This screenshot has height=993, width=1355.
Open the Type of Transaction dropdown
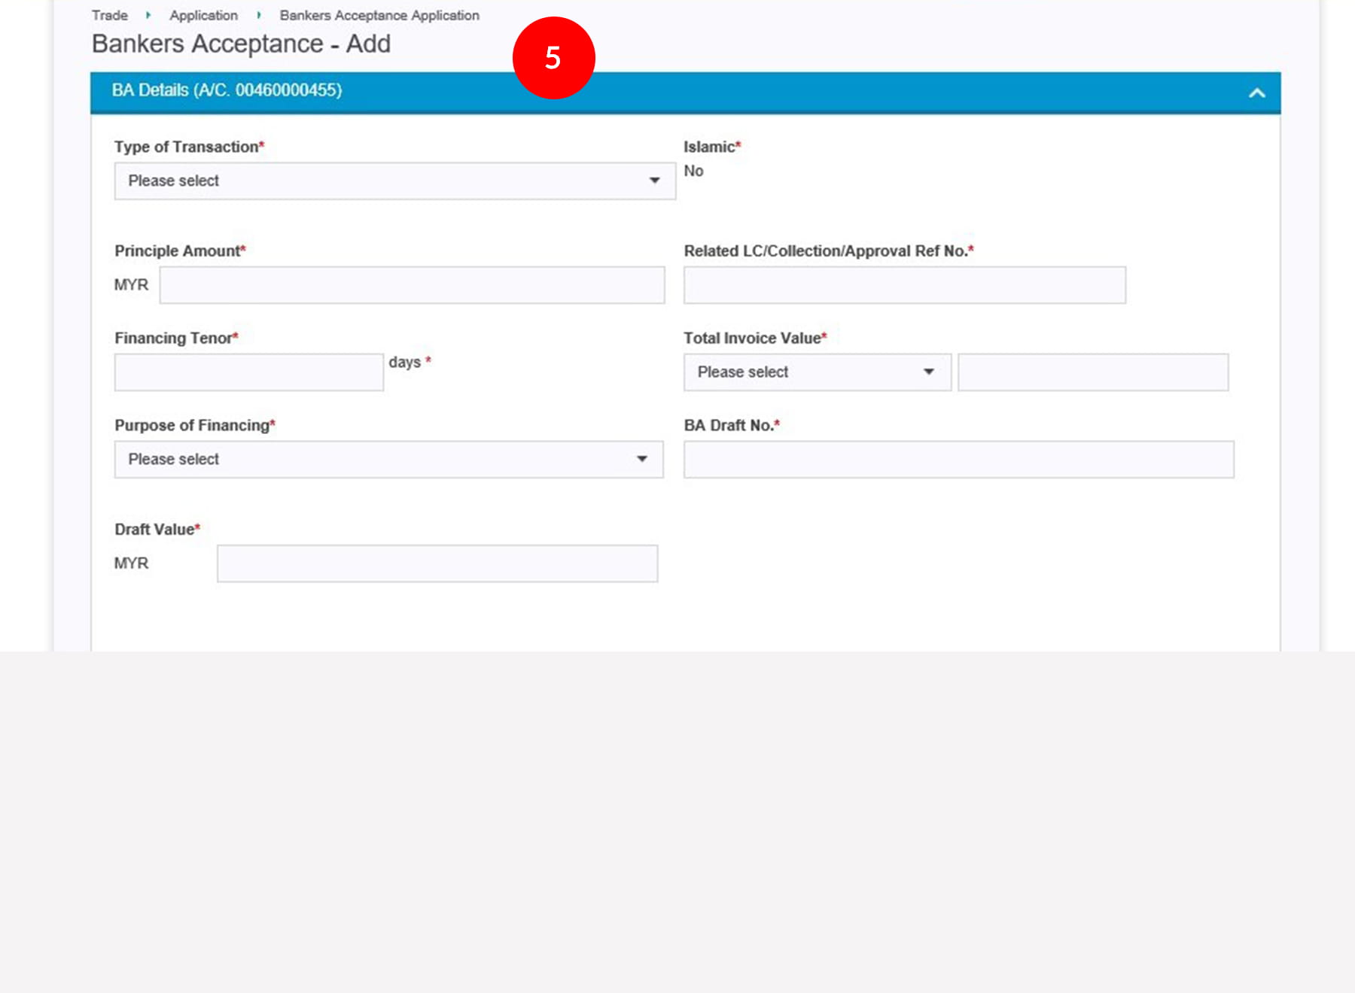(394, 181)
